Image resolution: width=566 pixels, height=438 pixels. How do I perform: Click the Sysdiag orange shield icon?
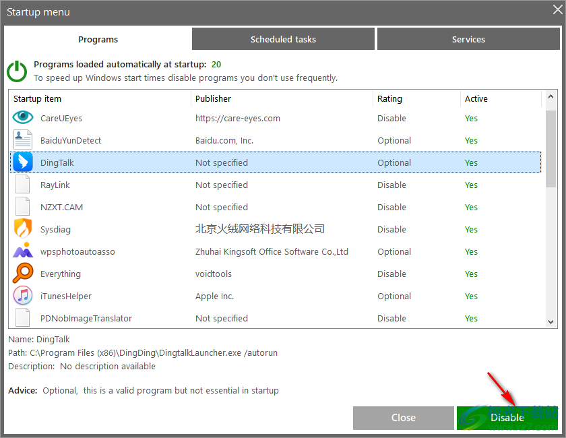pos(23,228)
